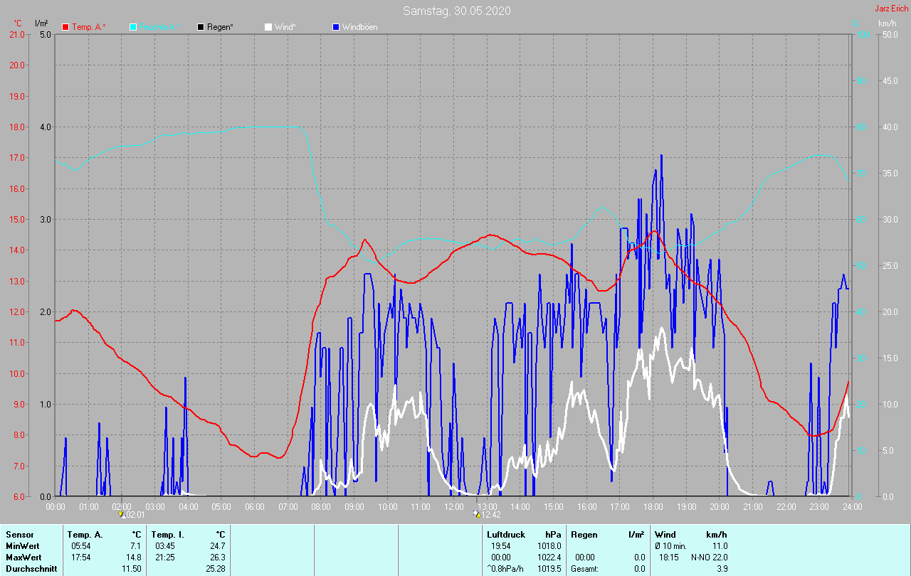Select the minimum pressure value '1018.0'
911x576 pixels.
(x=548, y=546)
